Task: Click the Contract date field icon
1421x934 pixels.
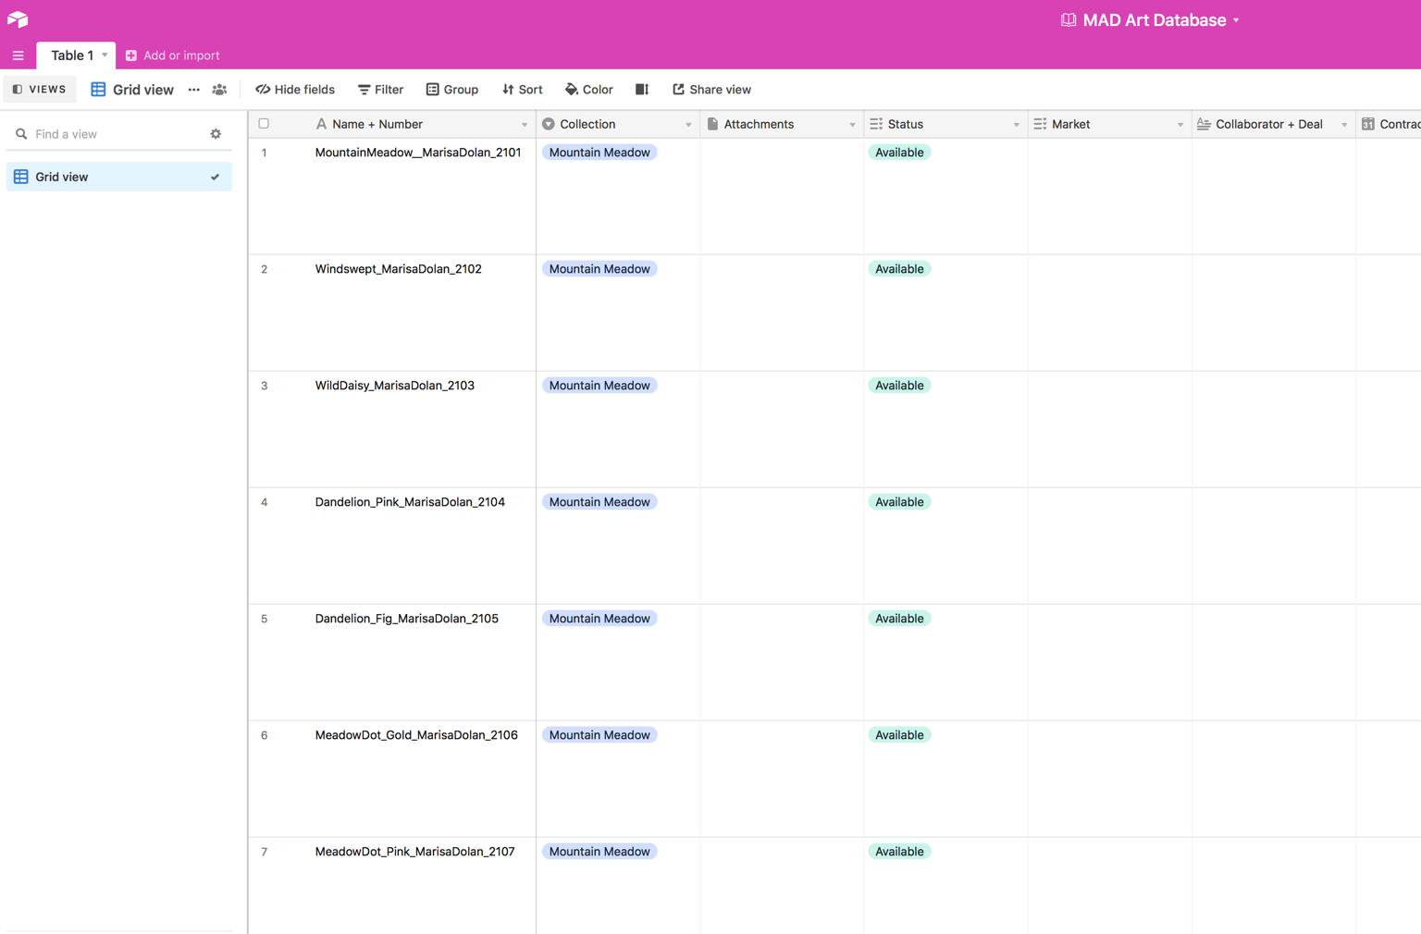Action: pyautogui.click(x=1367, y=124)
